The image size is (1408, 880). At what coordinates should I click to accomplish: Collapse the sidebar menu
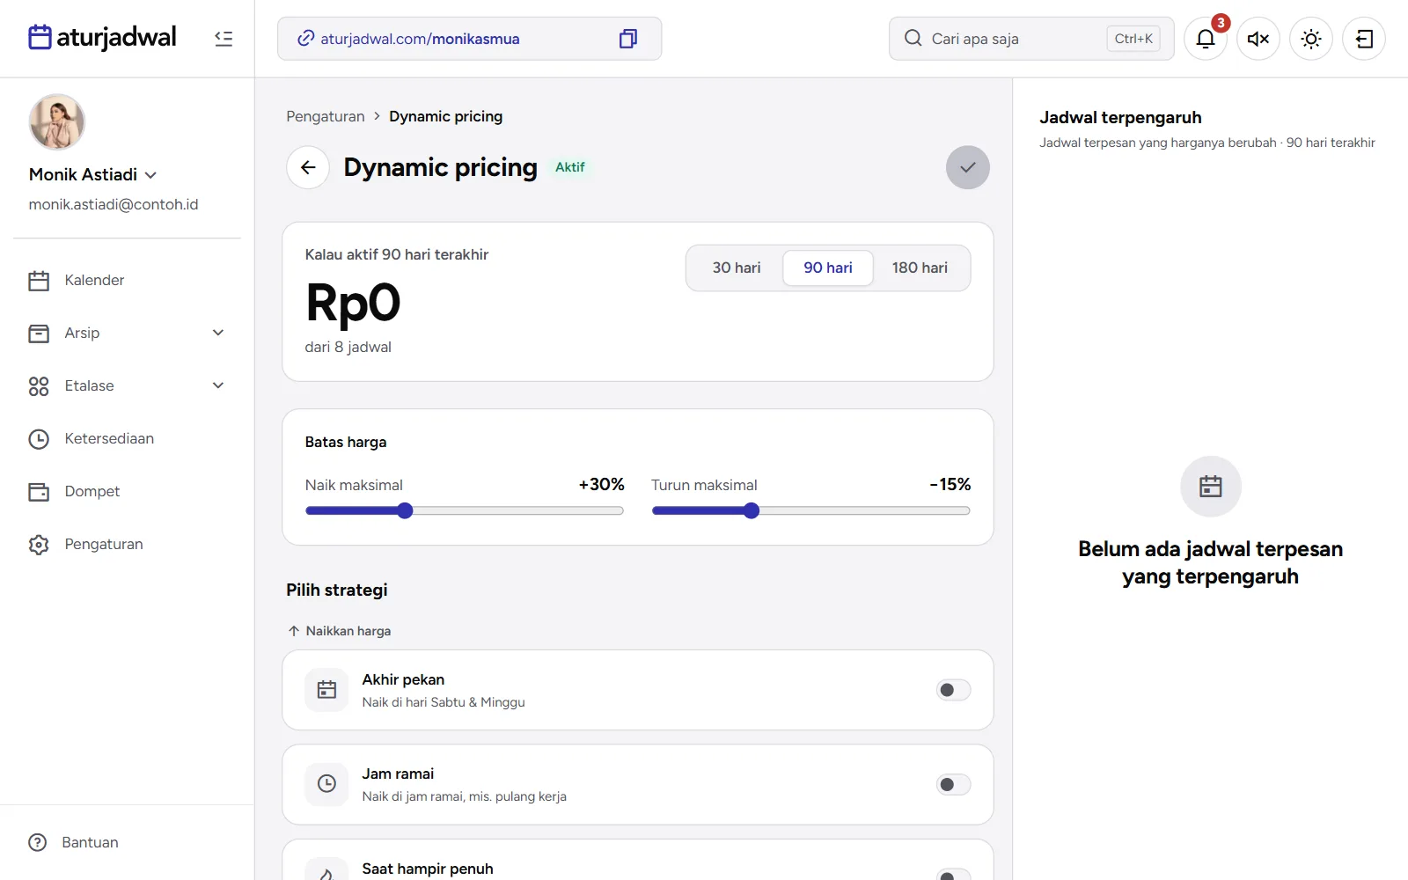coord(224,39)
